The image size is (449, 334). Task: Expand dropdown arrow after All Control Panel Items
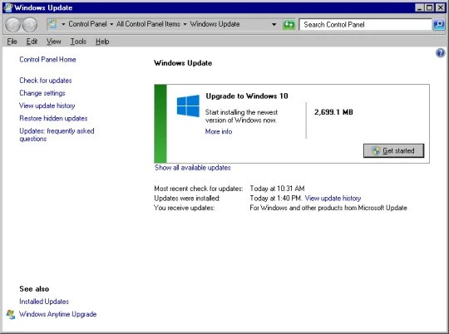tap(185, 24)
